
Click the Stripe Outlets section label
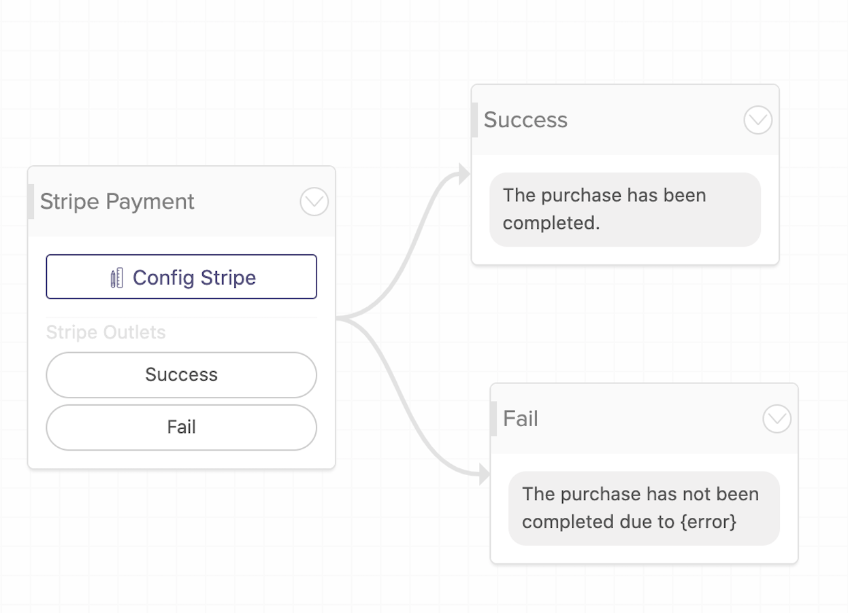(106, 332)
